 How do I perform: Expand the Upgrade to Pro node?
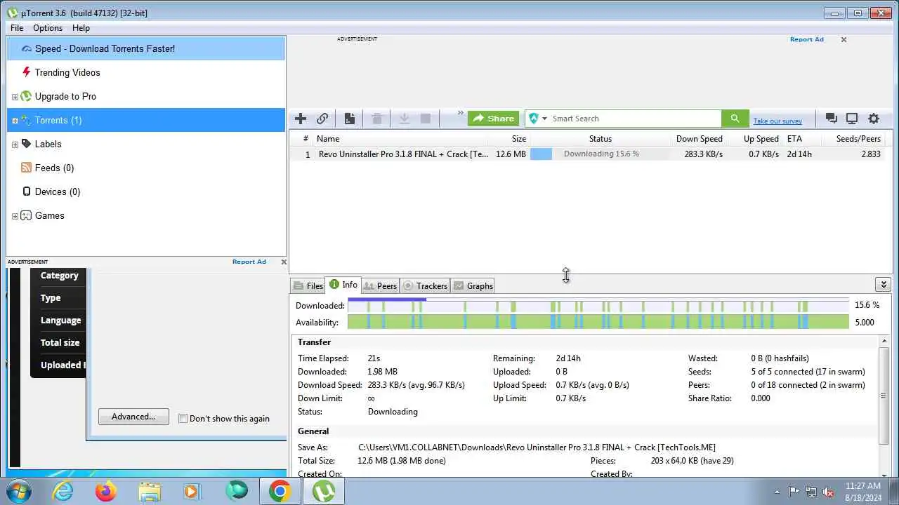pos(15,97)
